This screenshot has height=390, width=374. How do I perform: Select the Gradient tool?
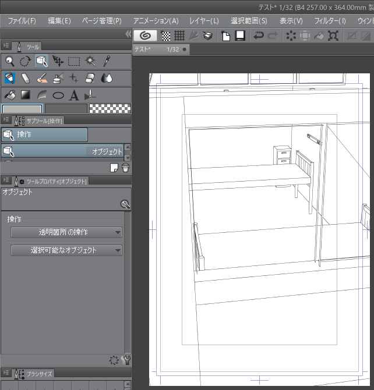[x=26, y=95]
